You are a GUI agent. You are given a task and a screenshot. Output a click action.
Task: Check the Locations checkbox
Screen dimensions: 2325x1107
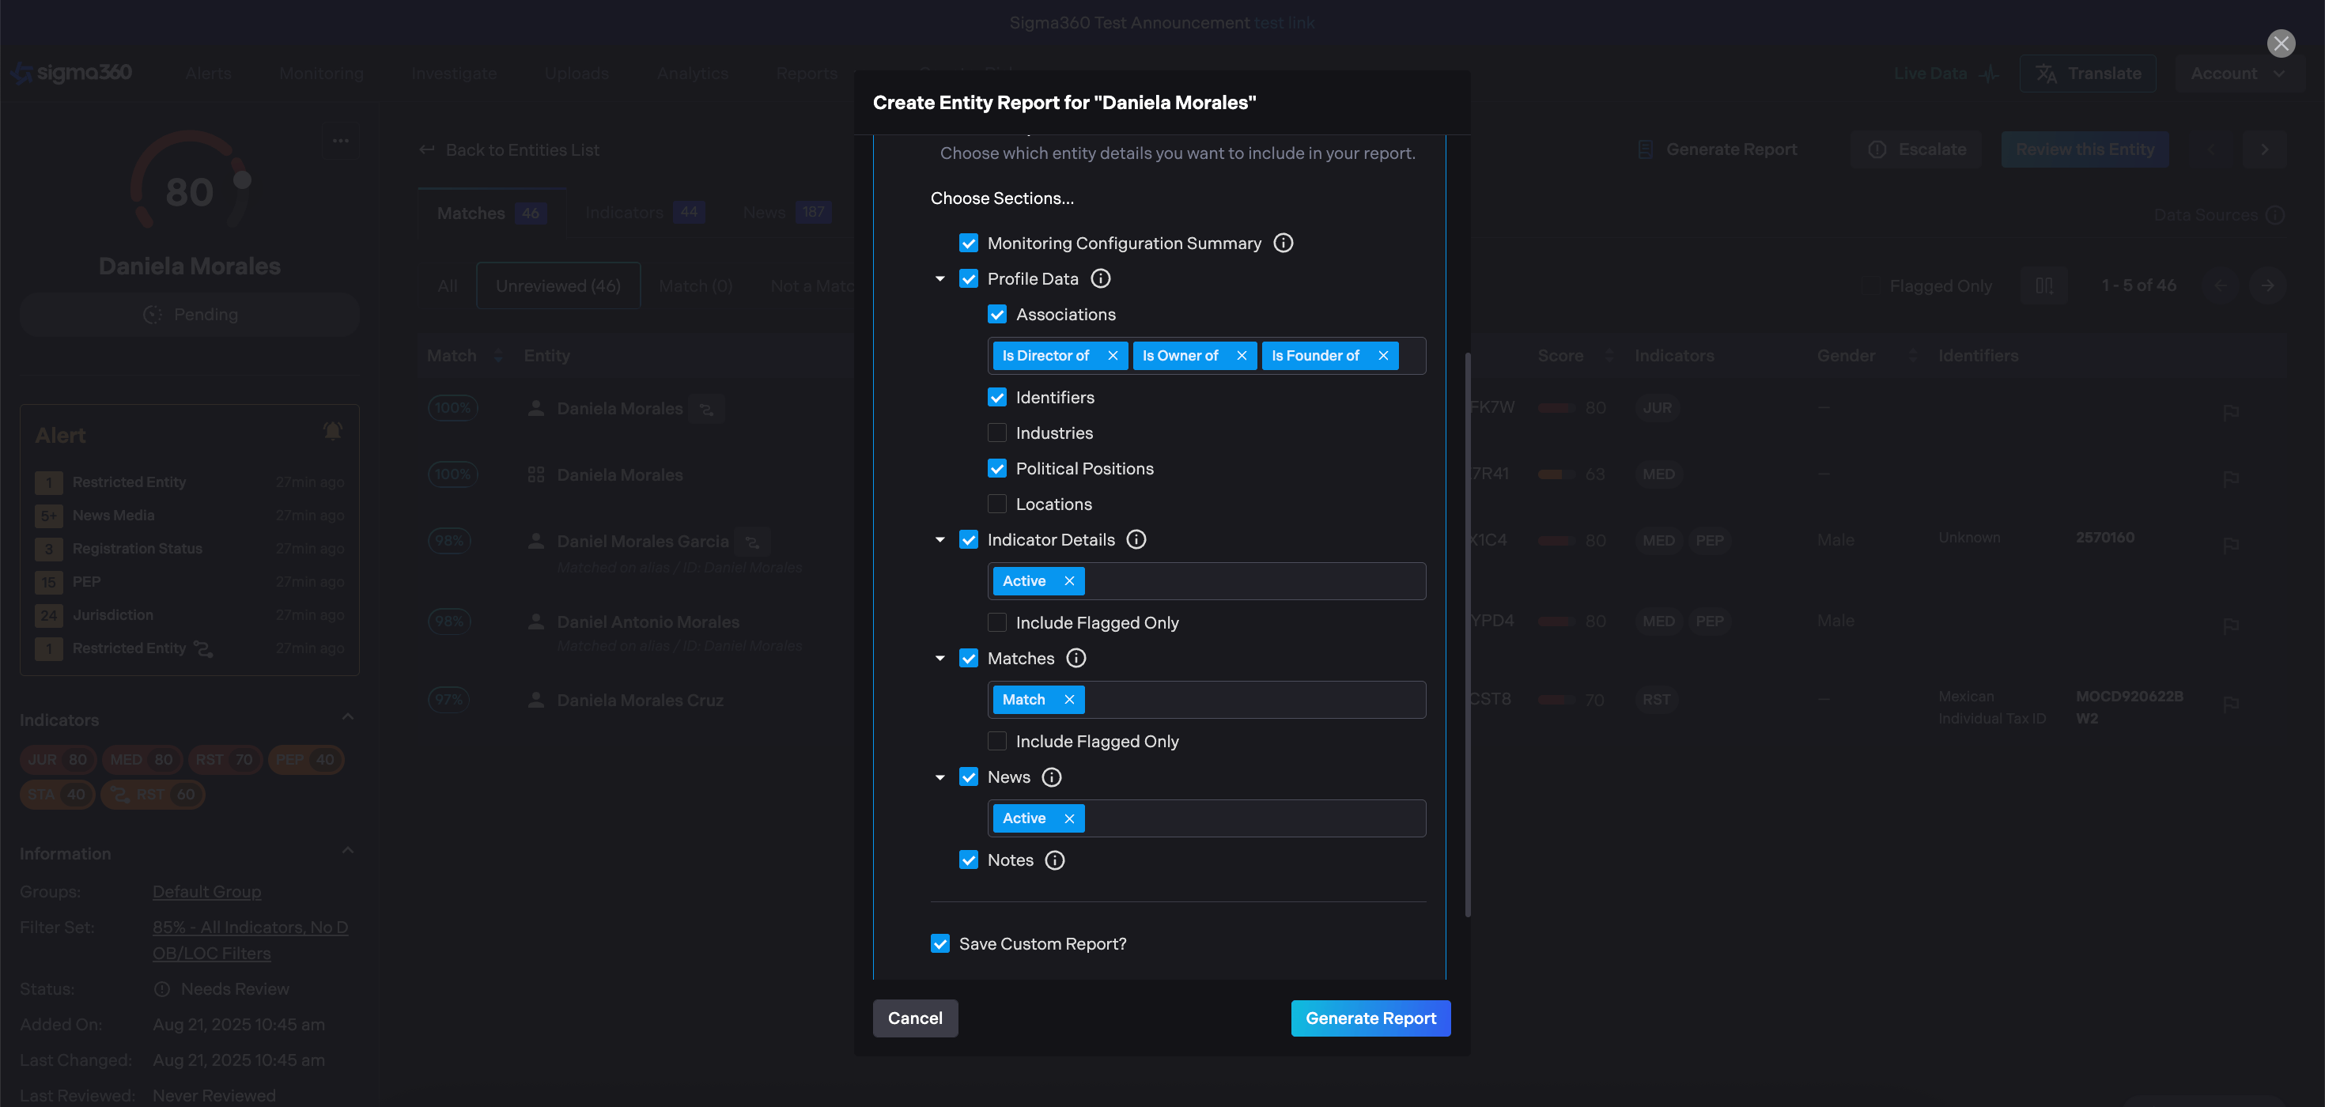coord(996,504)
